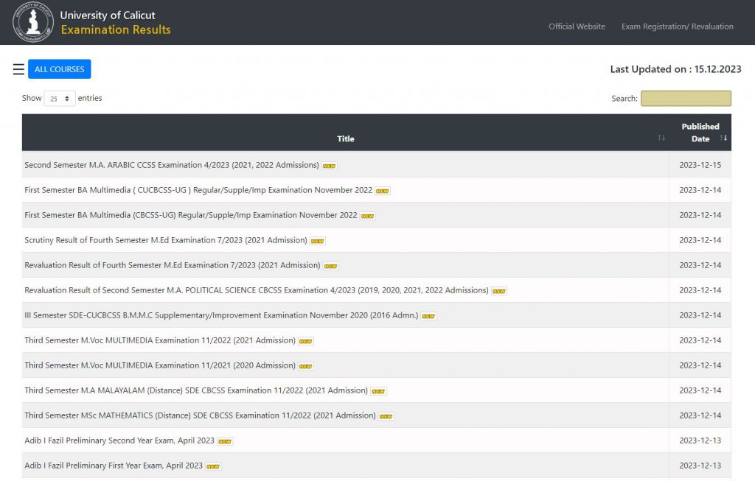The image size is (755, 481).
Task: Open Exam Registration/ Revaluation menu item
Action: click(x=677, y=27)
